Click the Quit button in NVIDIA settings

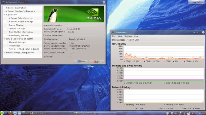97,61
